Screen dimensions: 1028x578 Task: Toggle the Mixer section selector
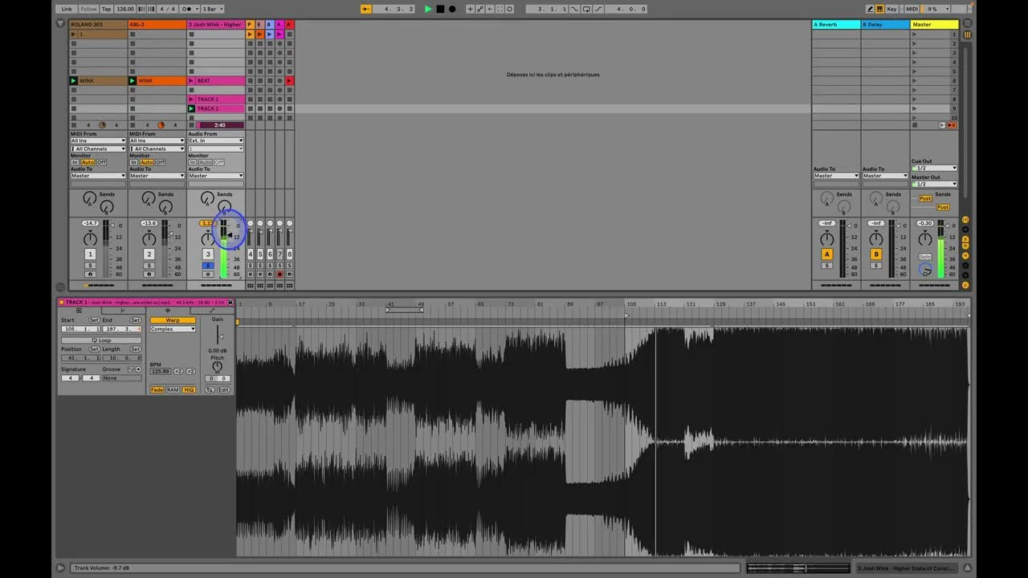coord(965,256)
